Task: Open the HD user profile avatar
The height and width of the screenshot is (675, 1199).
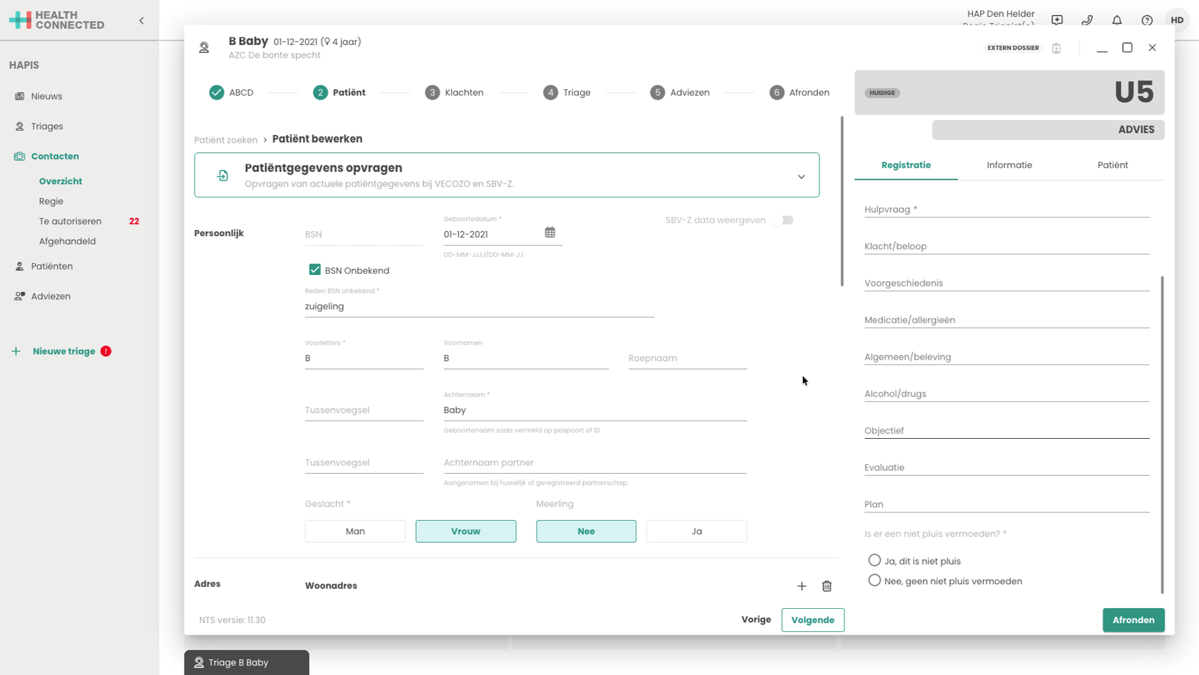Action: [1177, 20]
